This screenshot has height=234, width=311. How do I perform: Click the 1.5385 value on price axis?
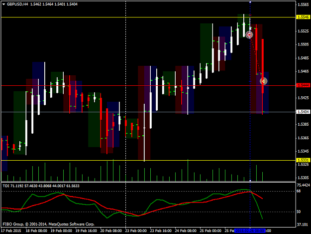pos(304,124)
